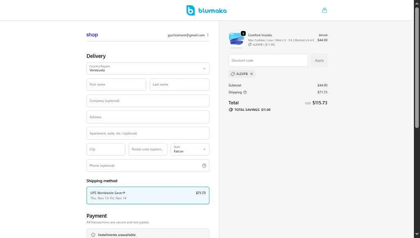Click the Installments unavailable text
Viewport: 420px width, 238px height.
tap(117, 235)
